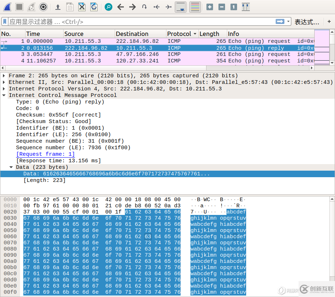Expand the Ethernet II details
This screenshot has height=297, width=335.
coord(4,82)
